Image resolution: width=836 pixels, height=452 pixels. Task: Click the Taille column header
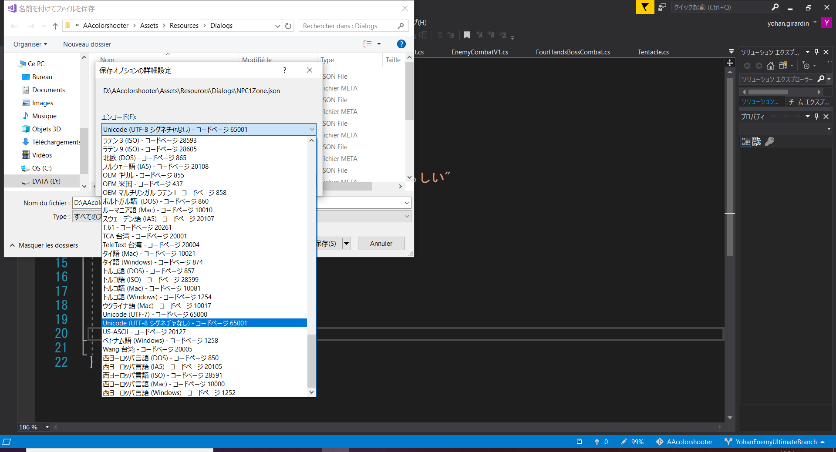pos(393,60)
